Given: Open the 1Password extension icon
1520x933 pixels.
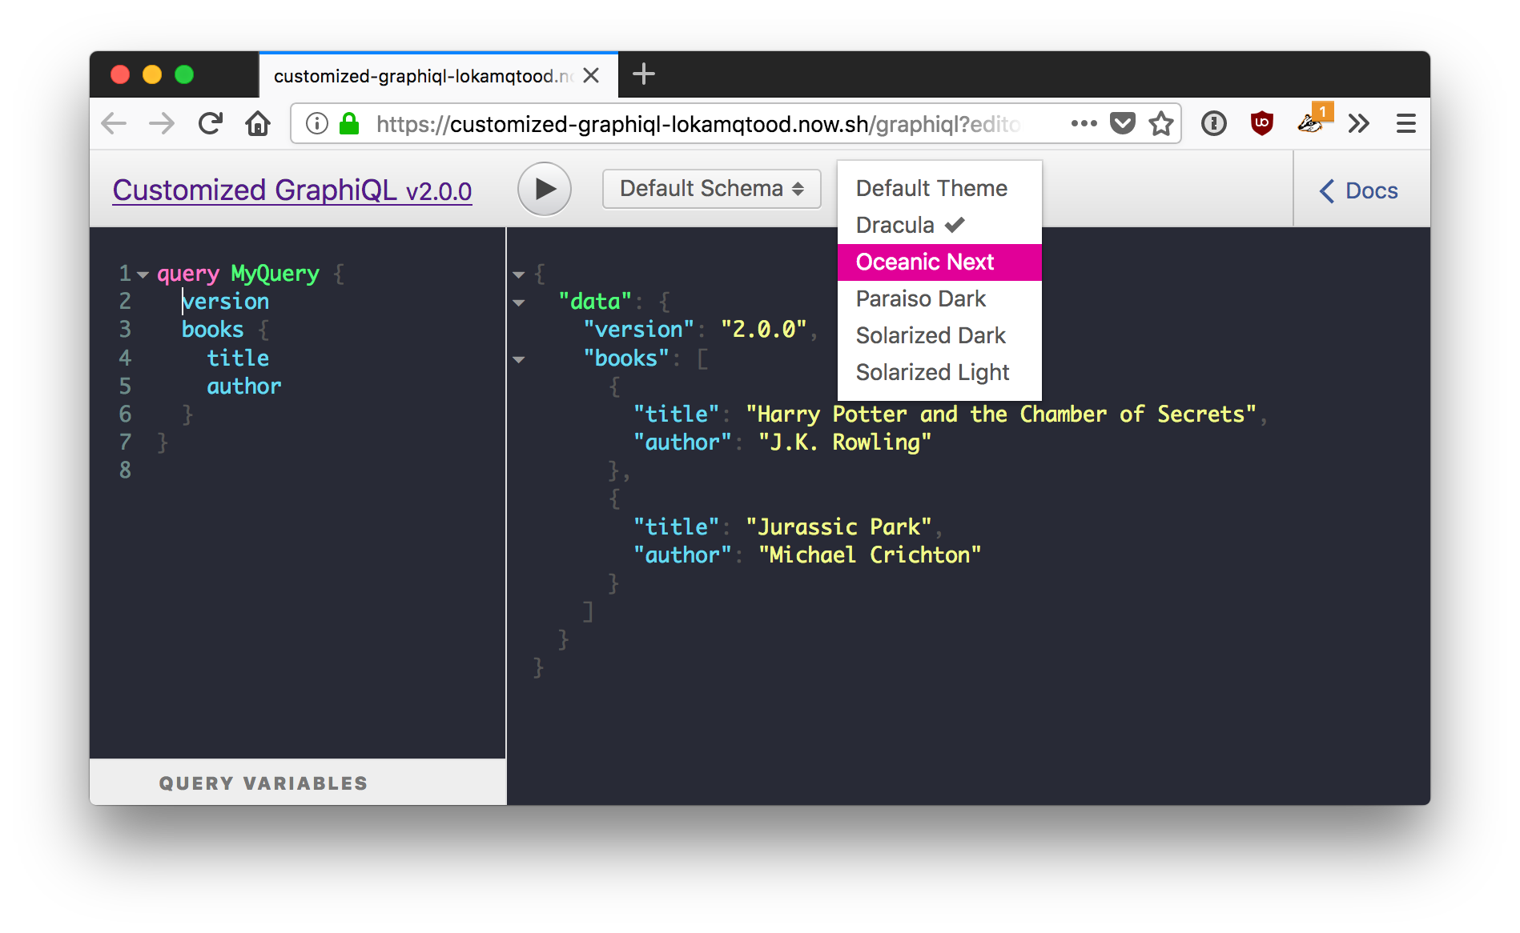Looking at the screenshot, I should tap(1214, 123).
